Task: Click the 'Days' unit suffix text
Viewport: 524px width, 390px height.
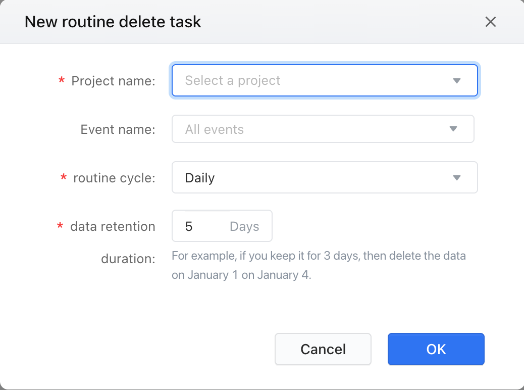Action: (244, 226)
